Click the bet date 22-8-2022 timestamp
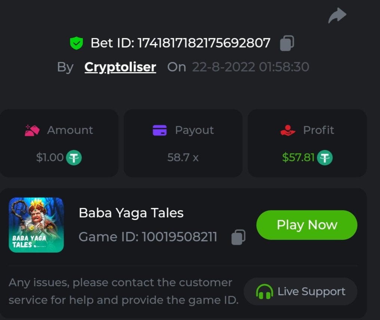Screen dimensions: 380x320 pos(250,67)
